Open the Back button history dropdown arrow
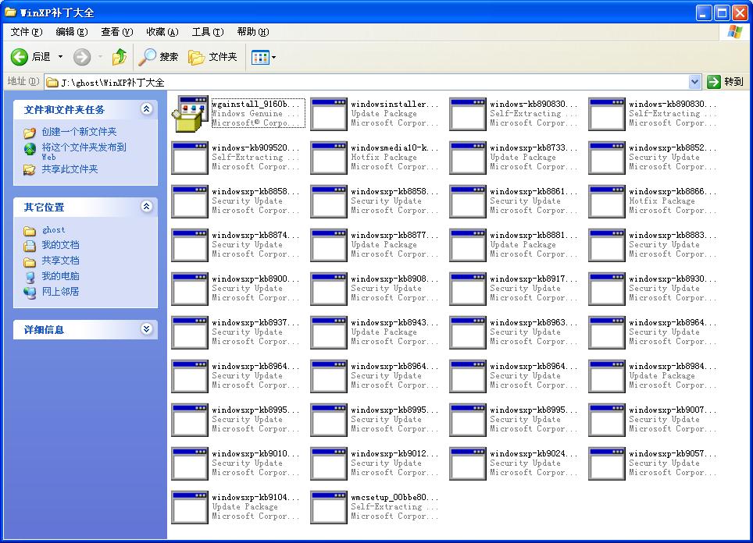753x543 pixels. coord(60,57)
